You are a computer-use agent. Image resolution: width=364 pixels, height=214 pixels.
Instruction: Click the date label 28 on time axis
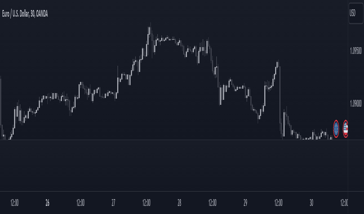tap(179, 203)
